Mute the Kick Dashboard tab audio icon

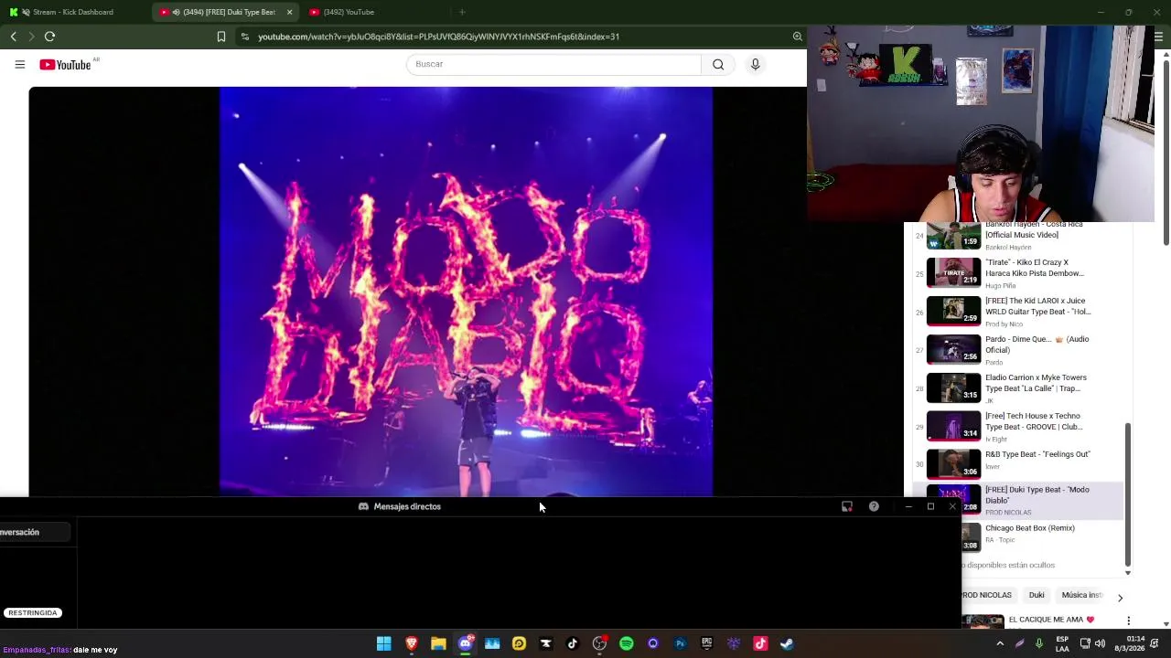tap(25, 12)
